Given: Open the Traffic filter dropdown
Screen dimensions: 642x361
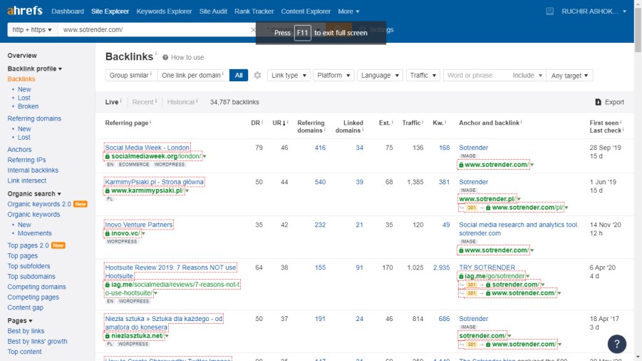Looking at the screenshot, I should point(423,76).
